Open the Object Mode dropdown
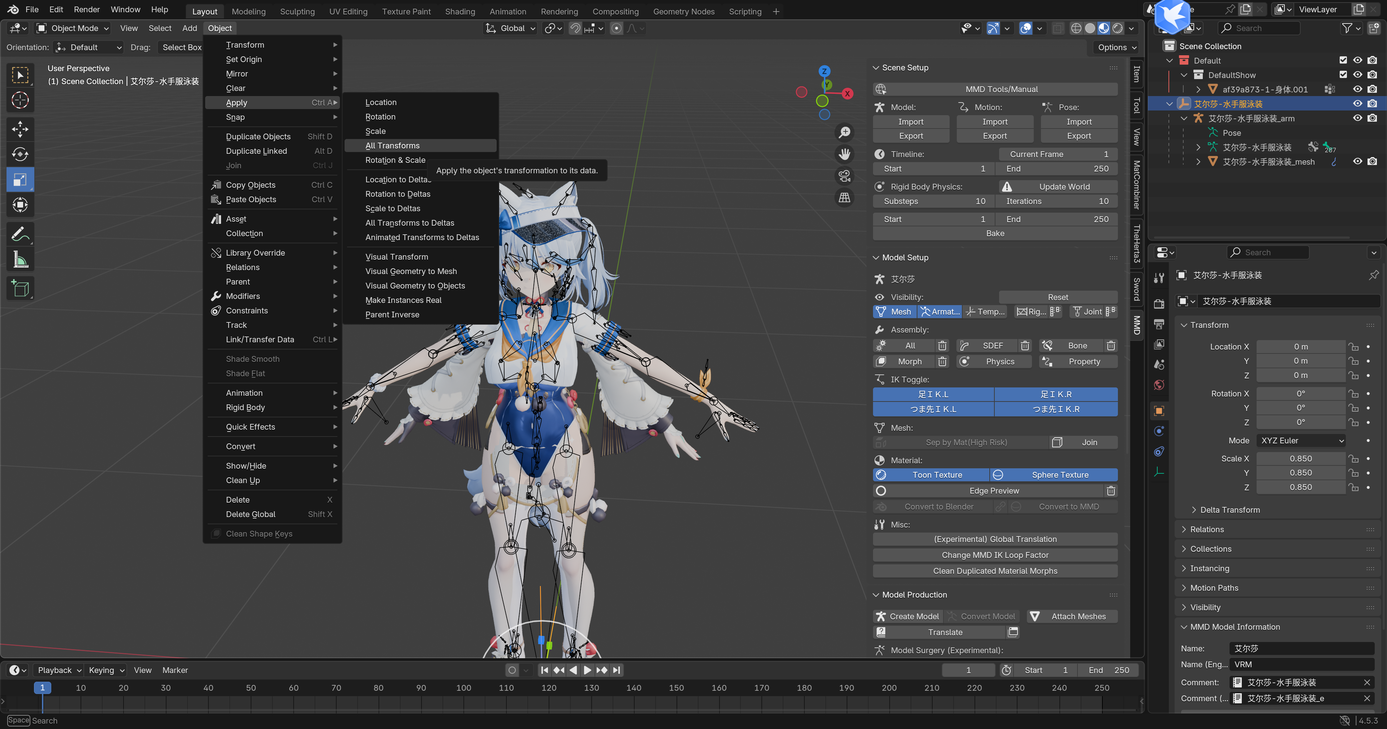 click(73, 28)
